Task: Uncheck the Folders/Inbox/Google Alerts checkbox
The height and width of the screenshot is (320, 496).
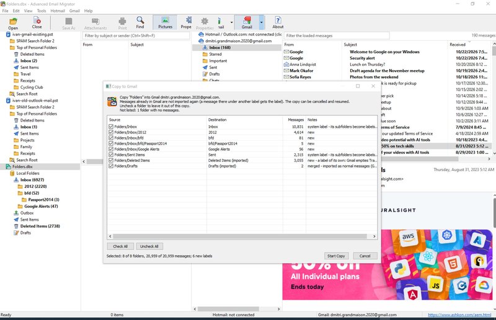Action: (x=111, y=149)
